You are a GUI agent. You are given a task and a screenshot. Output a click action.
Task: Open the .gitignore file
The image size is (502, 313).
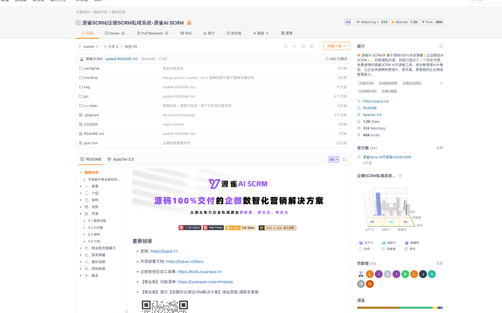(x=91, y=115)
